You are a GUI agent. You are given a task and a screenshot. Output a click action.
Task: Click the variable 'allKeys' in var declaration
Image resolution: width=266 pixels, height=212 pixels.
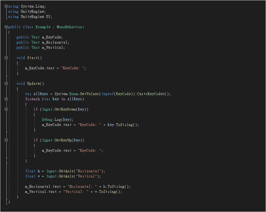point(41,94)
